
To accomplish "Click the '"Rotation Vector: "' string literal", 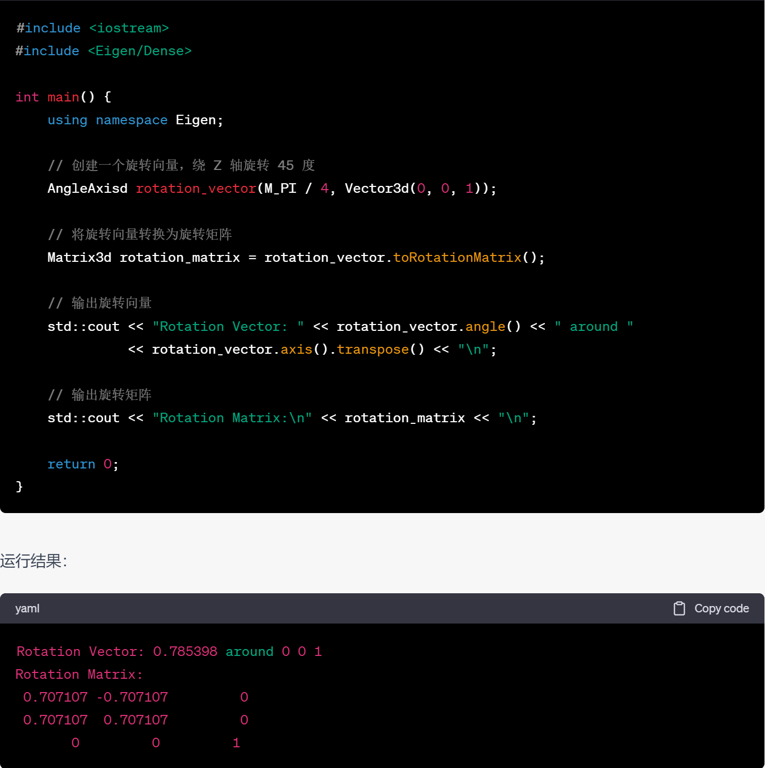I will pyautogui.click(x=228, y=327).
